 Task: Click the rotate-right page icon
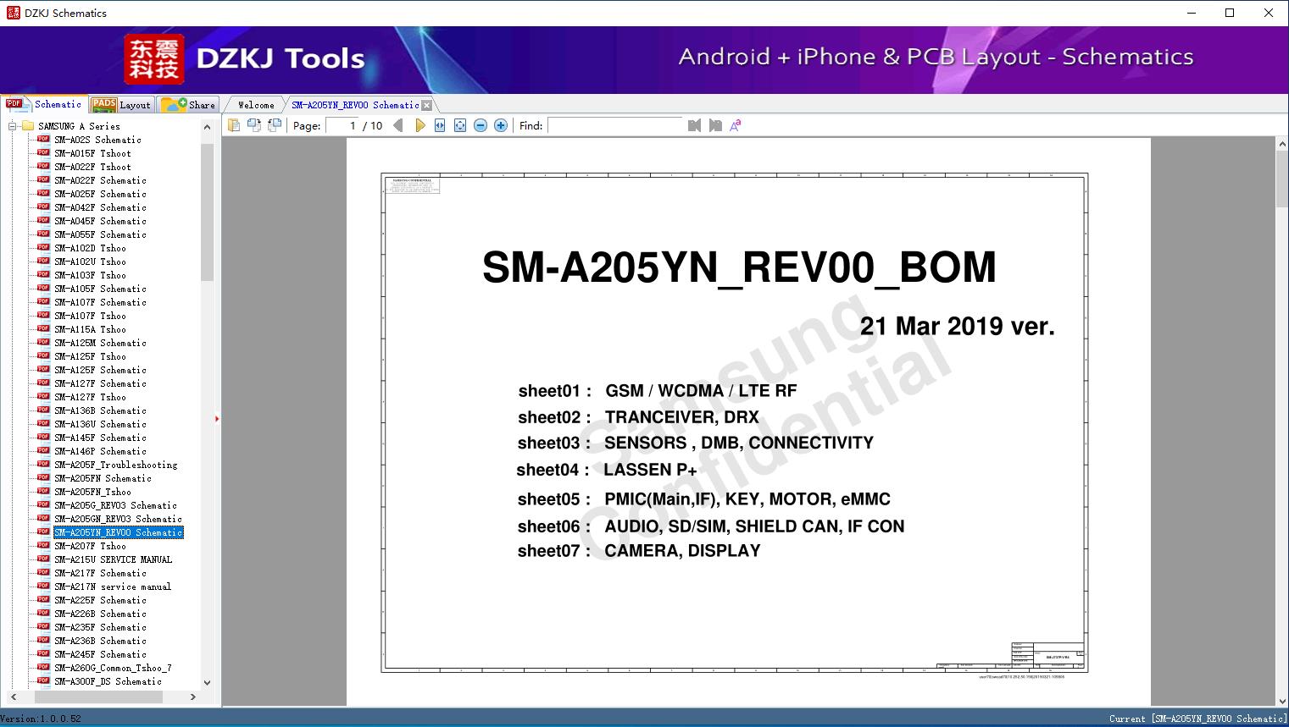274,125
